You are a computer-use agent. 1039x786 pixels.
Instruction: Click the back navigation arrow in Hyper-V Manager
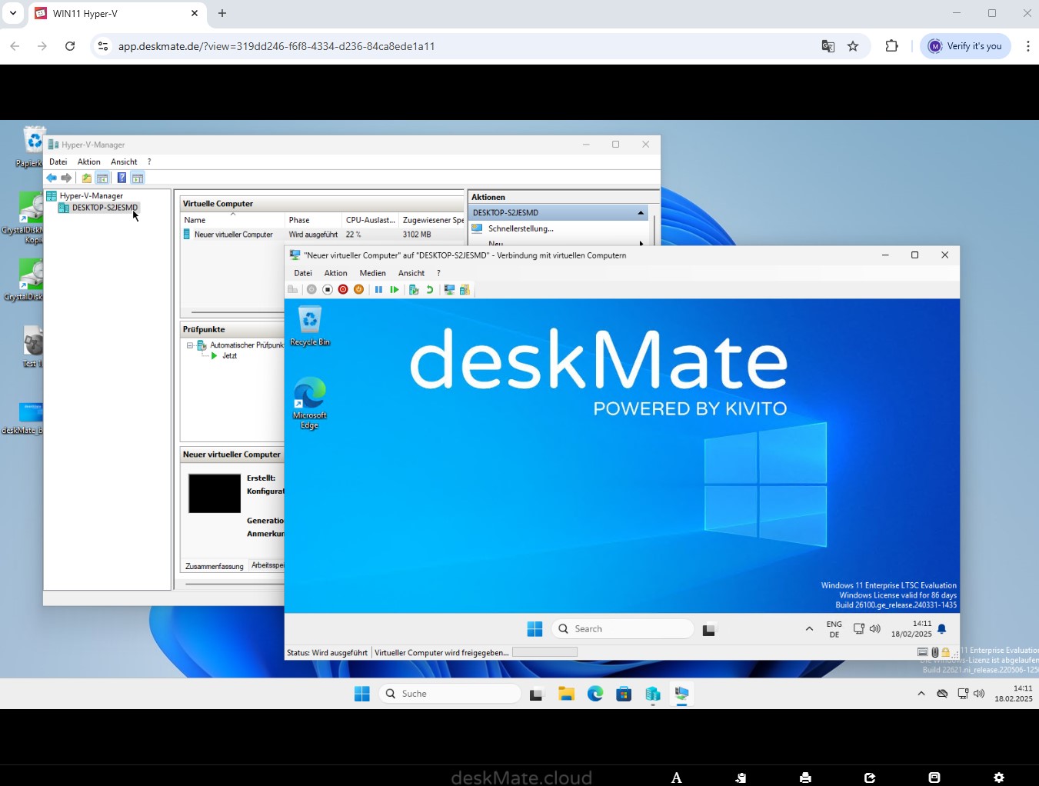51,178
